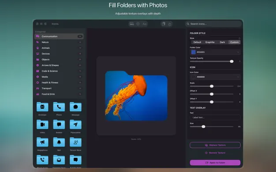Open the Transport category

59,88
